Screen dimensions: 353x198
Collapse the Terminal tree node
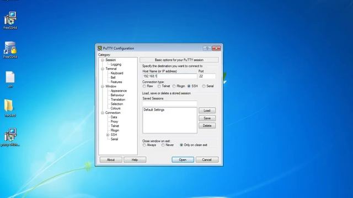pos(103,69)
